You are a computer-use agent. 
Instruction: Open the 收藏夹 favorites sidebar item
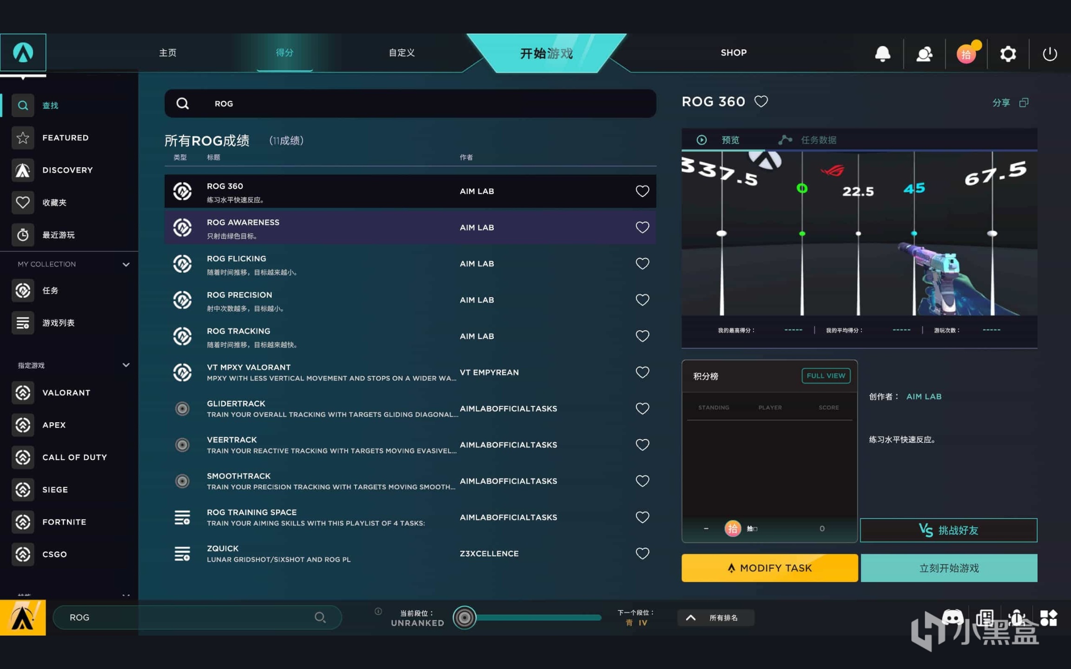pyautogui.click(x=54, y=203)
